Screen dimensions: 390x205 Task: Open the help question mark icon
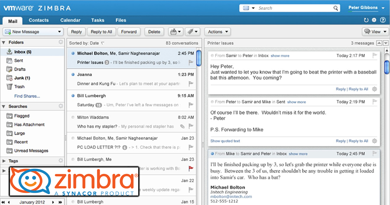383,20
